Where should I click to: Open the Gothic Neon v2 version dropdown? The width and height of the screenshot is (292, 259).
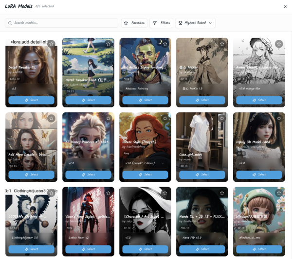(x=88, y=238)
